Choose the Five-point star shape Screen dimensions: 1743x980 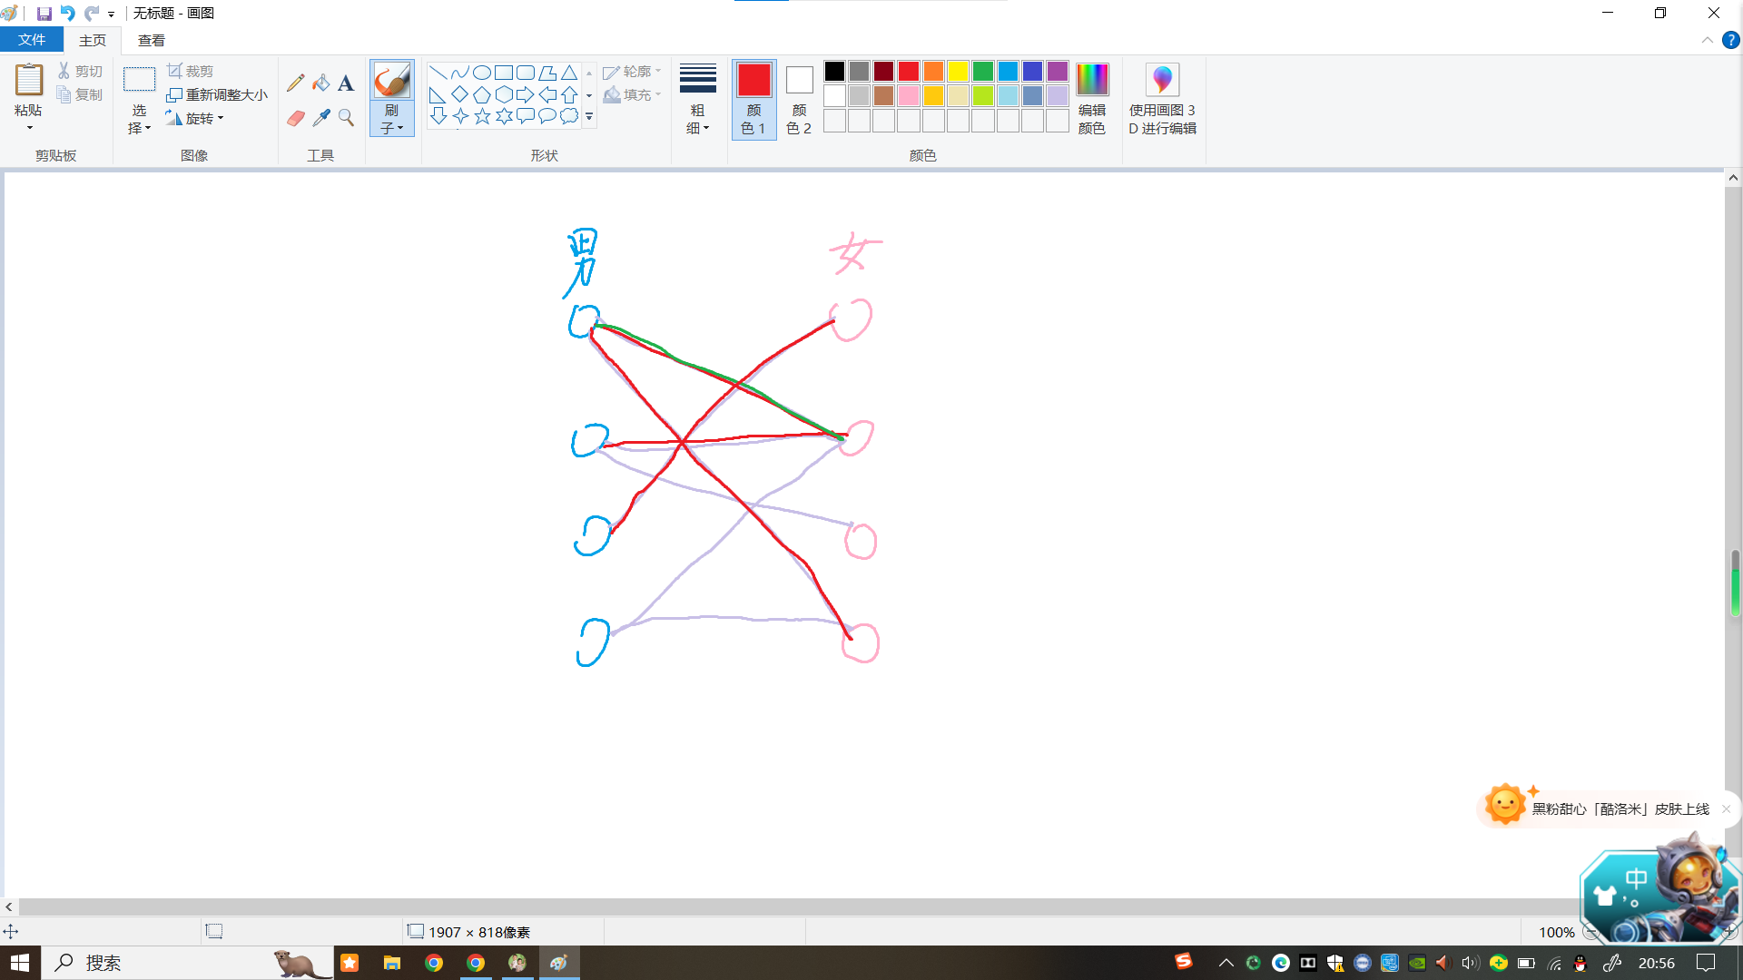(x=482, y=116)
